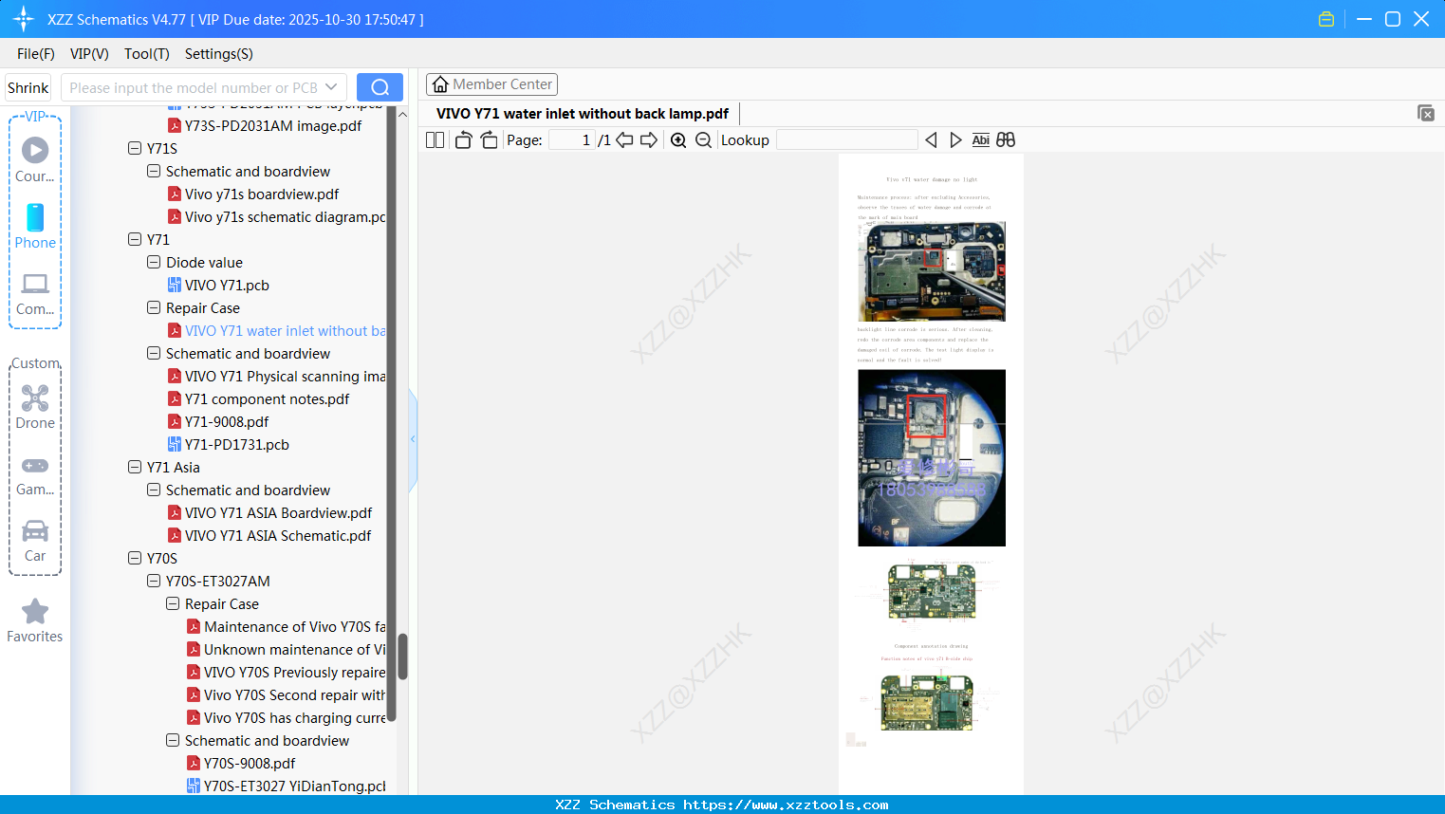This screenshot has width=1445, height=814.
Task: Collapse the Diode value folder
Action: pyautogui.click(x=154, y=262)
